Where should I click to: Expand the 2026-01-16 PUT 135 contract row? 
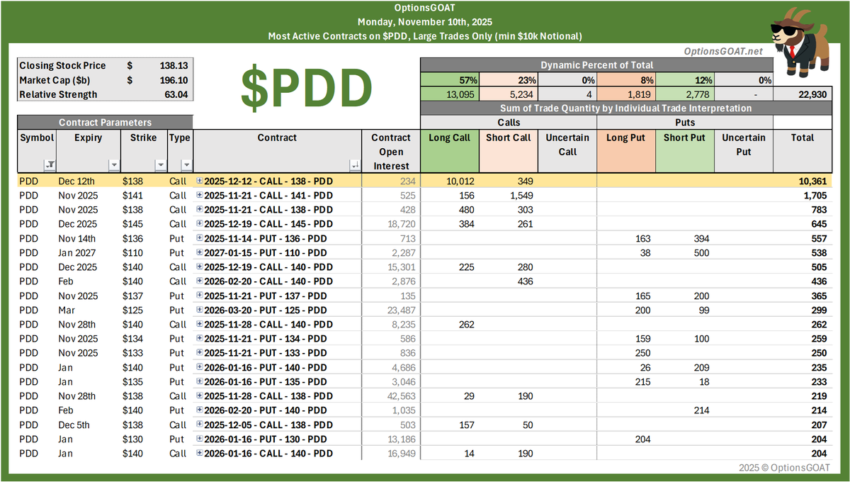click(200, 382)
